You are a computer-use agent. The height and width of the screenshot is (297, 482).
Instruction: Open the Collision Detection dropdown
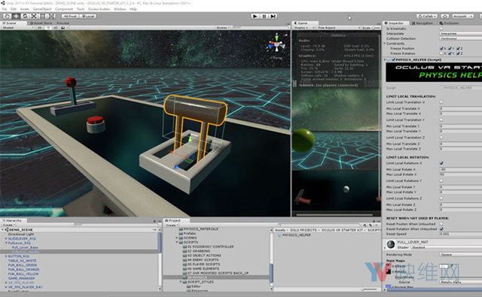pyautogui.click(x=461, y=38)
